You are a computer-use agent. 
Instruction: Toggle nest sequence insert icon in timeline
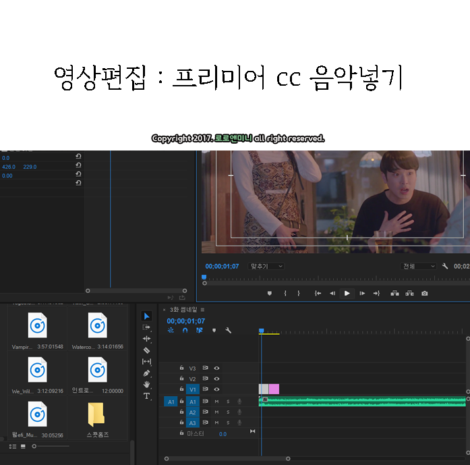pyautogui.click(x=171, y=330)
